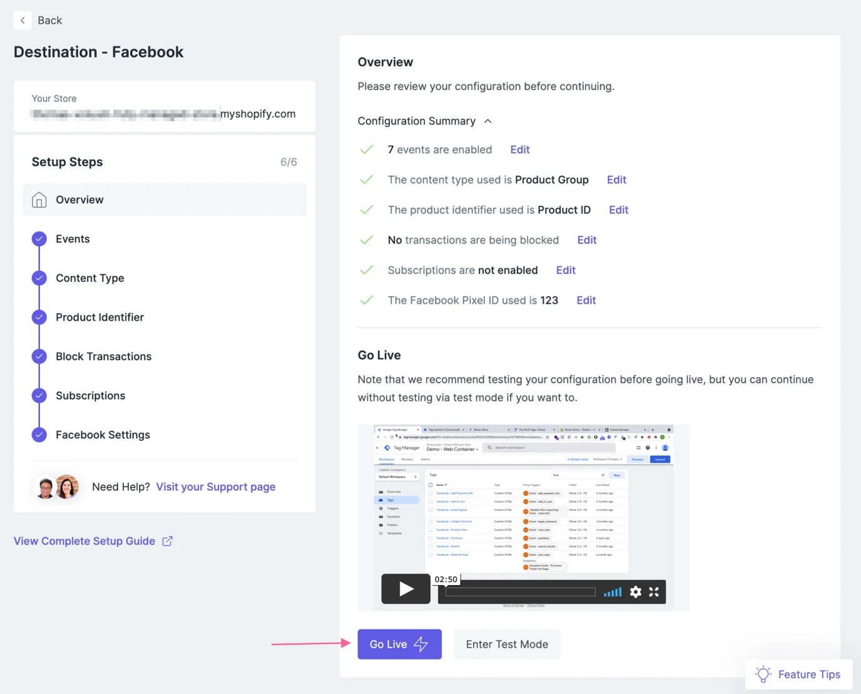Click the Events completed checkmark circle
The height and width of the screenshot is (694, 861).
pyautogui.click(x=39, y=239)
